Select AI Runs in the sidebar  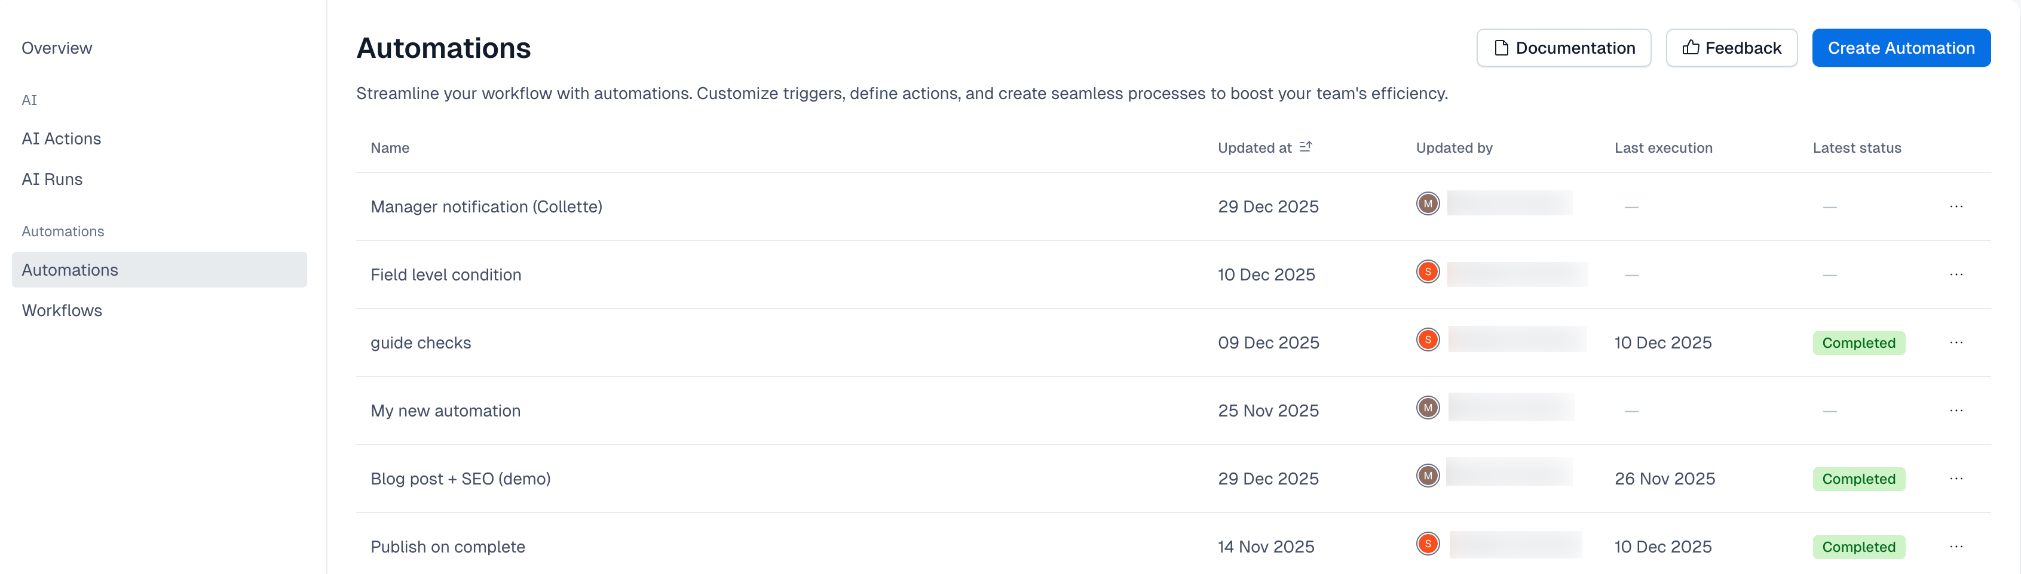click(x=52, y=180)
